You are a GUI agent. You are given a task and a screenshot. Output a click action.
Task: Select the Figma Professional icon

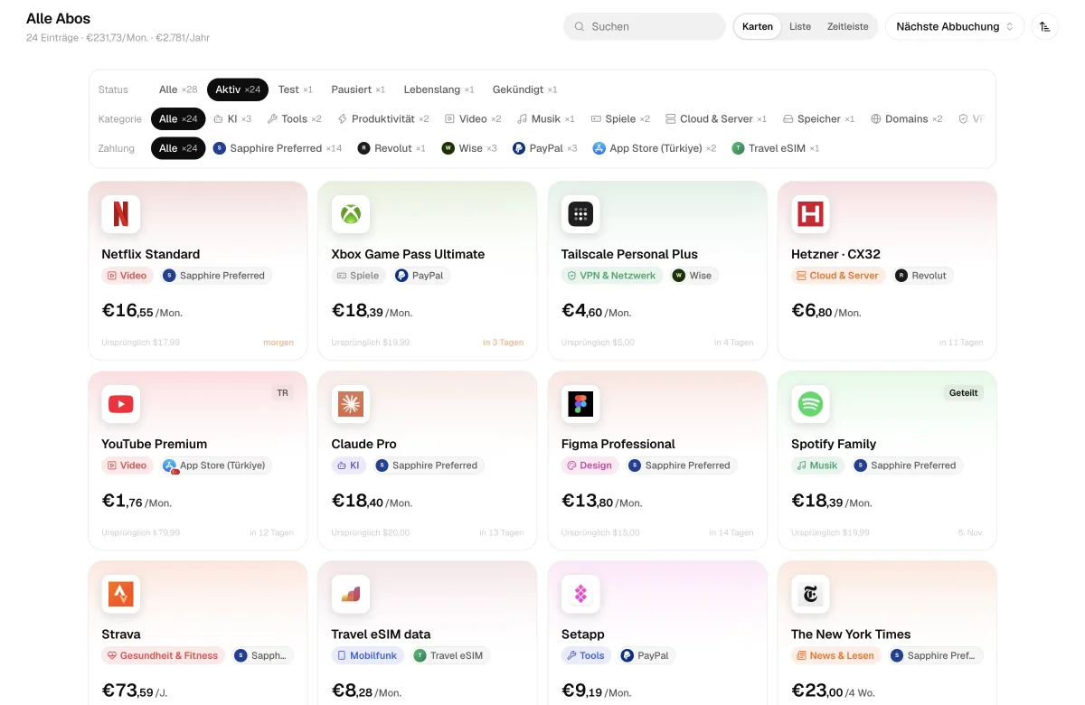[580, 404]
